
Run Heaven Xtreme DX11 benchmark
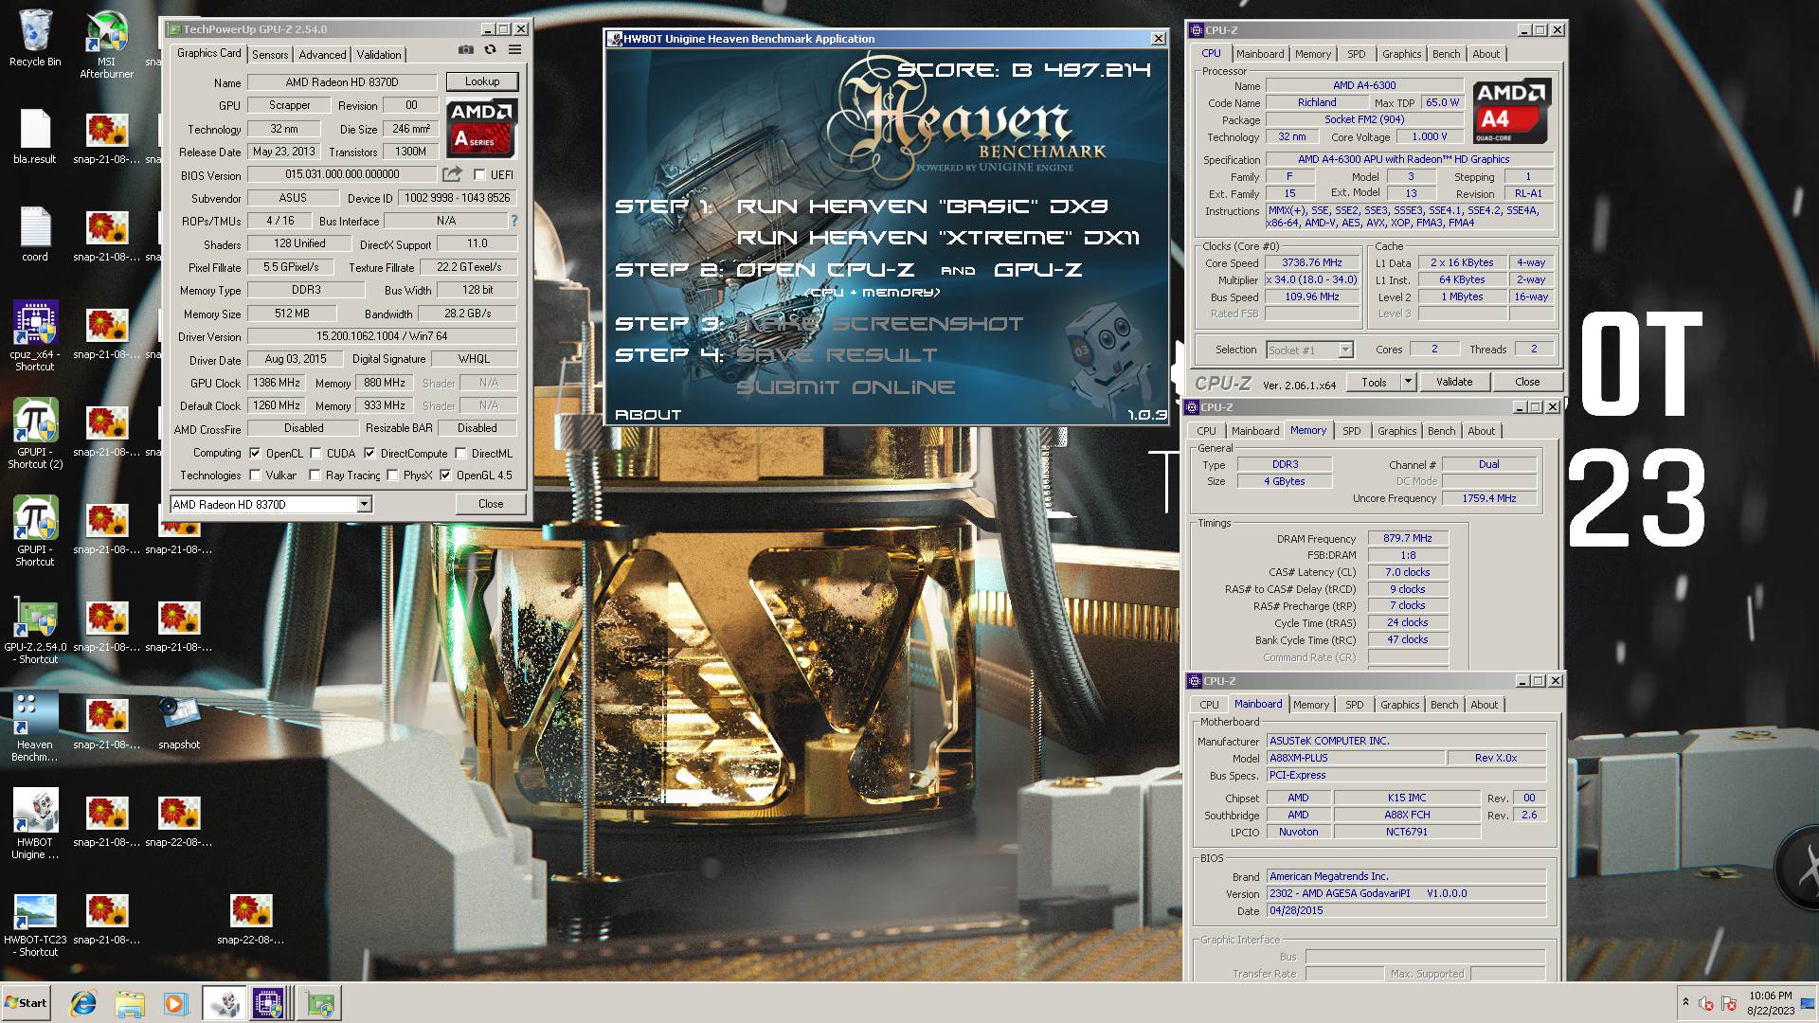coord(938,238)
